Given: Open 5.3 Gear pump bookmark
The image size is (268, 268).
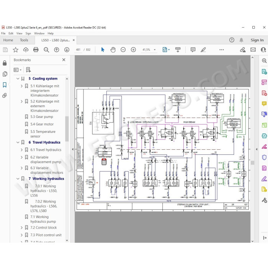Looking at the screenshot, I should tap(42, 117).
